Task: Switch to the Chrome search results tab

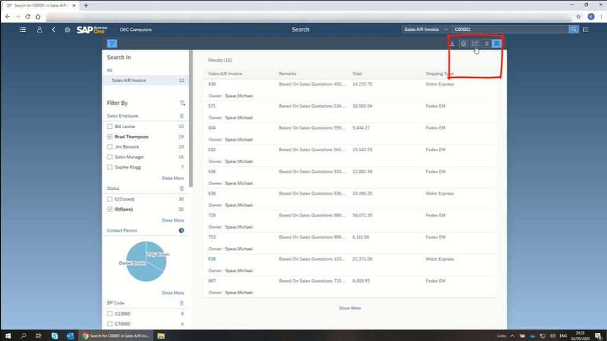Action: pos(41,5)
